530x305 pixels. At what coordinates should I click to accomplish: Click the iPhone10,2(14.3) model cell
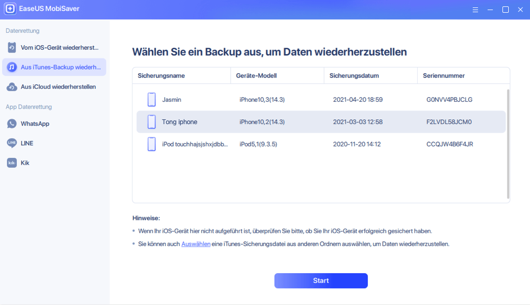262,121
